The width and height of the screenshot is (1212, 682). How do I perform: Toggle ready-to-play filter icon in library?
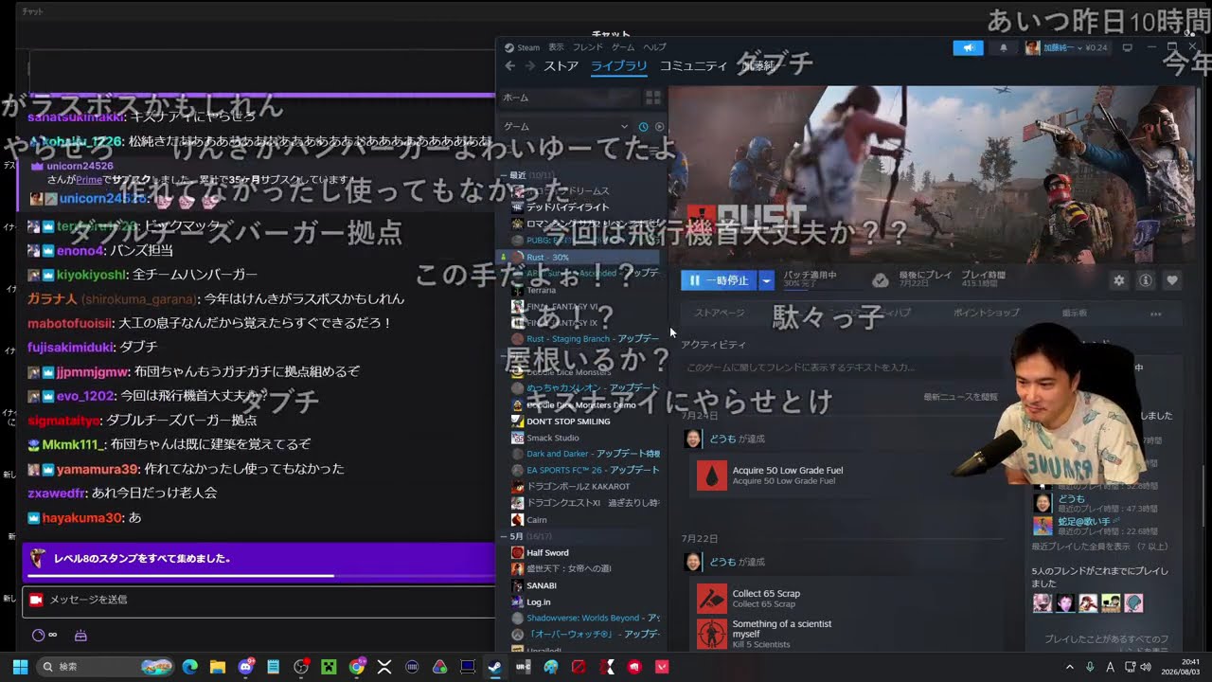pyautogui.click(x=659, y=127)
